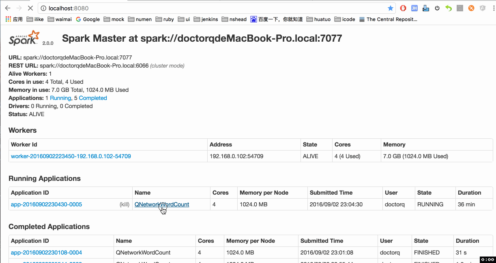Screen dimensions: 496x263
Task: Click the Completed Applications heading
Action: [x=49, y=227]
